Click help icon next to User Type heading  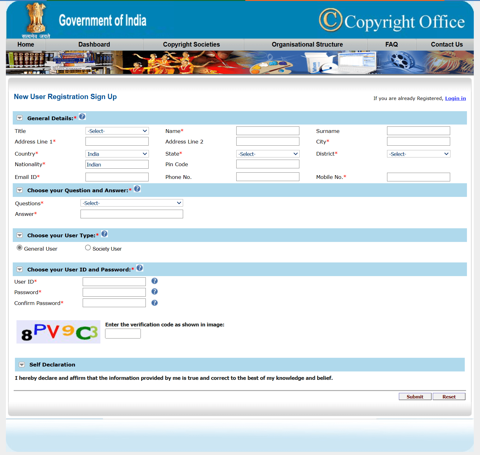(104, 234)
